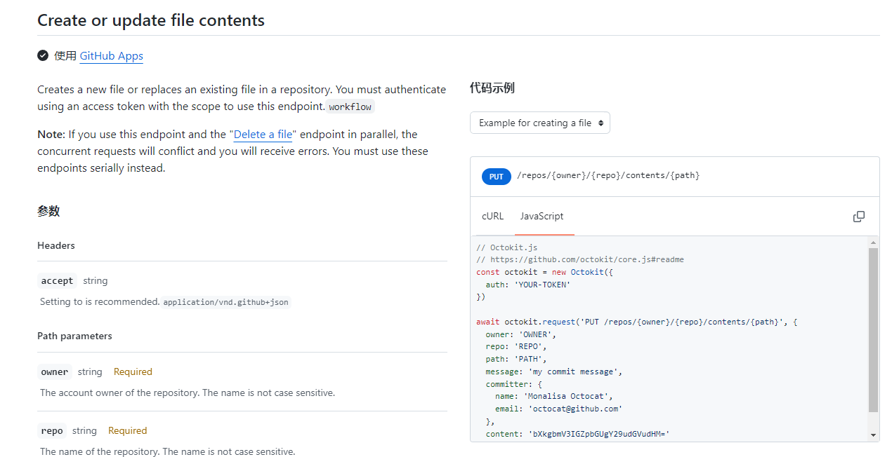892x457 pixels.
Task: Click the "Create or update file contents" heading
Action: click(x=151, y=20)
